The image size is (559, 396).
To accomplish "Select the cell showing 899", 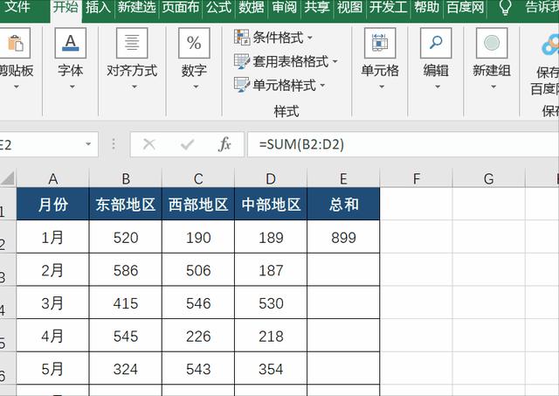I will [343, 237].
